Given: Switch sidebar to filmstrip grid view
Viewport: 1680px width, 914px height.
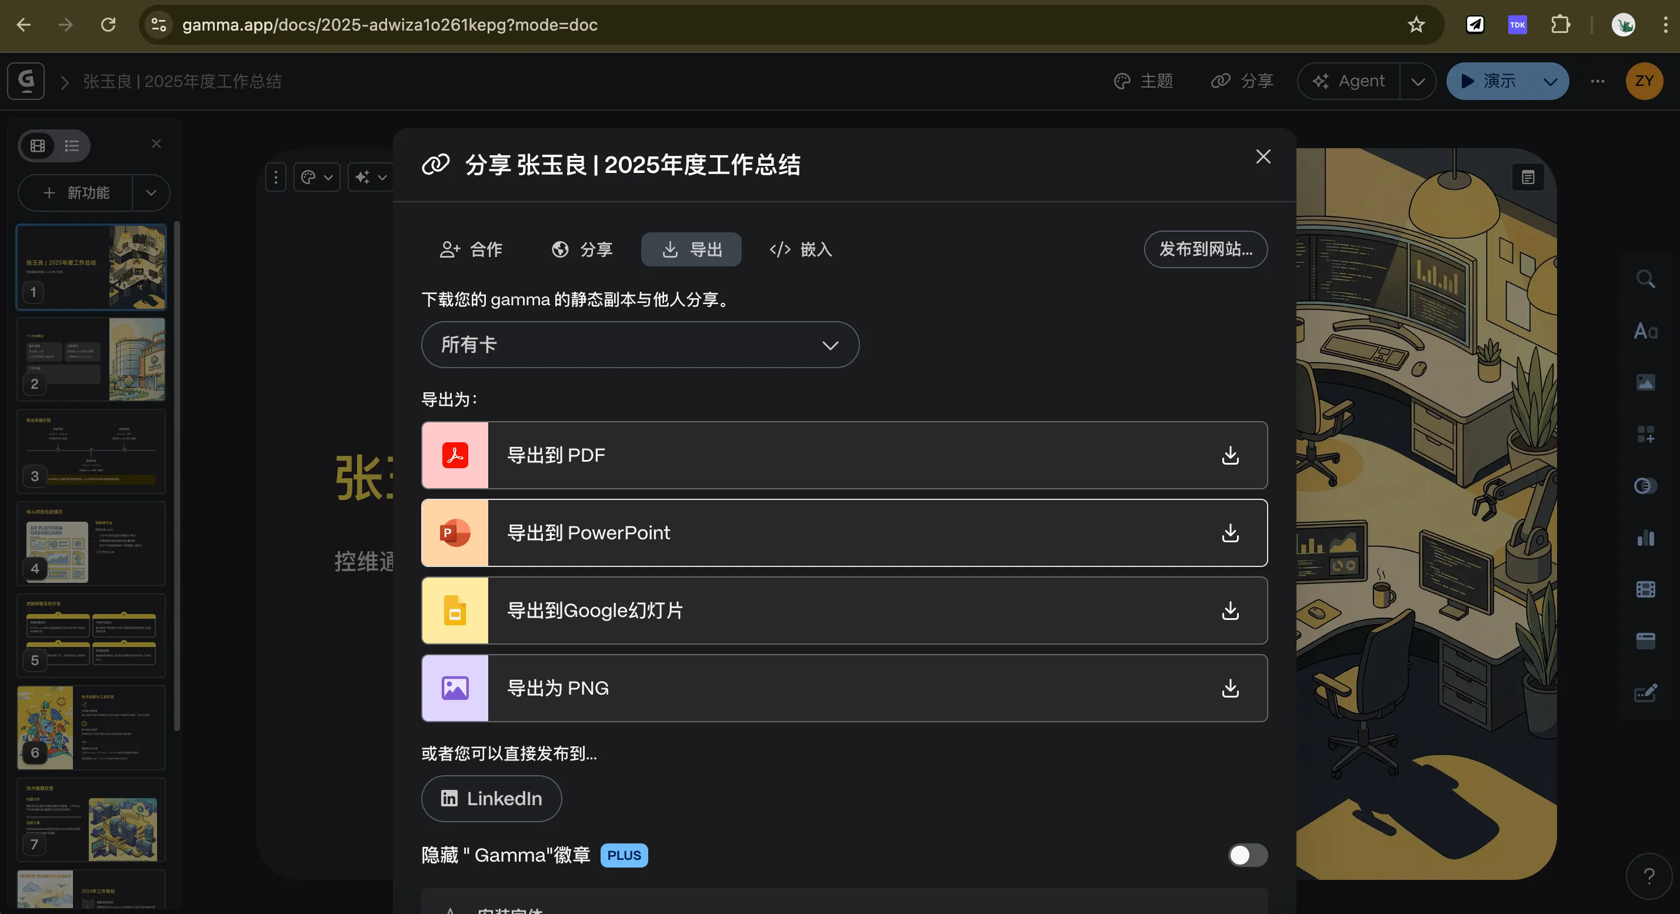Looking at the screenshot, I should (x=38, y=145).
